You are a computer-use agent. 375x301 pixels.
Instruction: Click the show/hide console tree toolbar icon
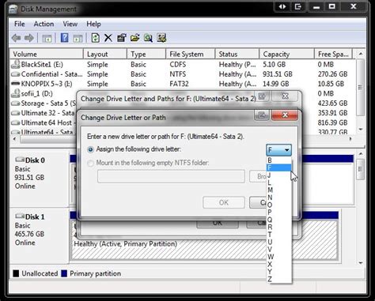point(47,39)
